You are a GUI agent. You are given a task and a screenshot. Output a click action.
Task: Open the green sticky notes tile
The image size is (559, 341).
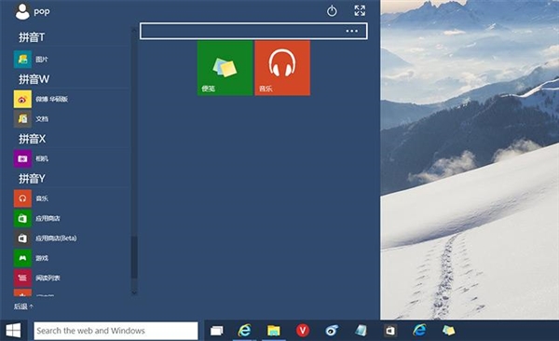point(225,68)
